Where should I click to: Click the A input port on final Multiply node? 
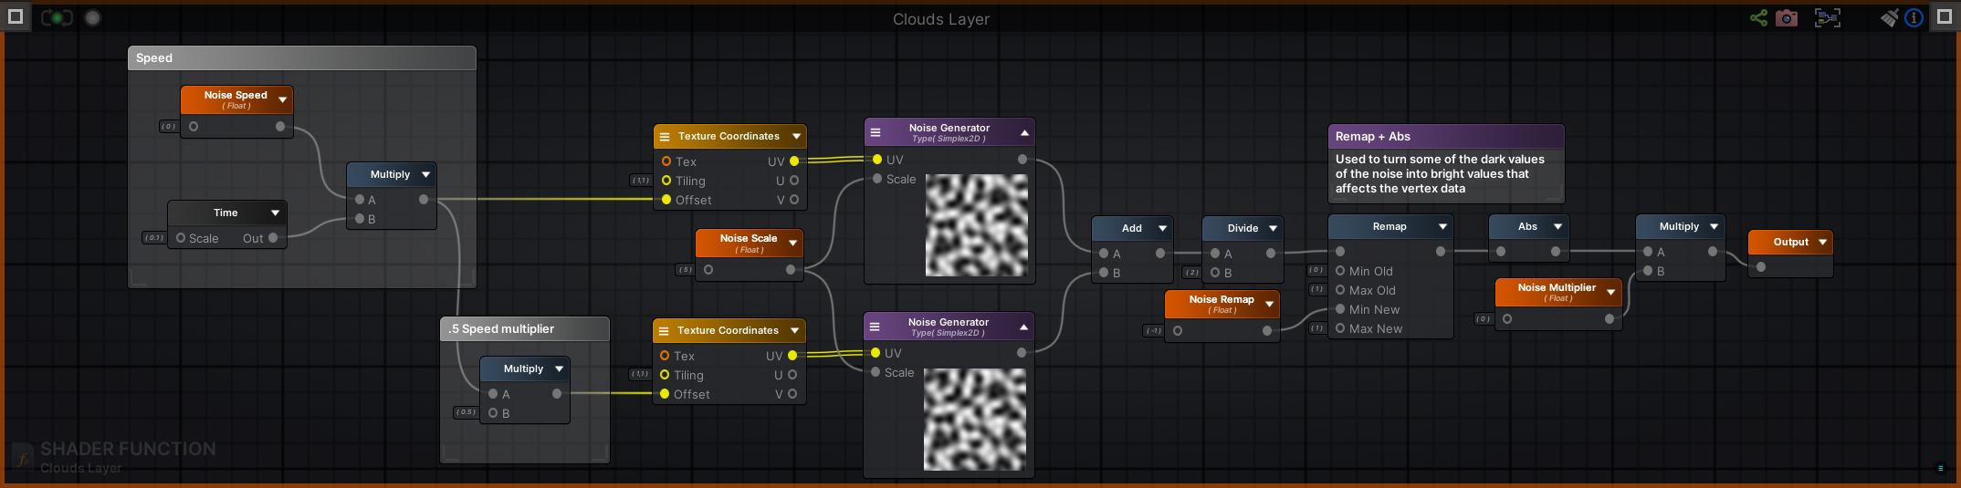point(1648,252)
